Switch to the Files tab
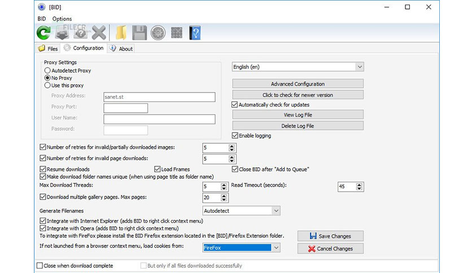 (x=48, y=49)
